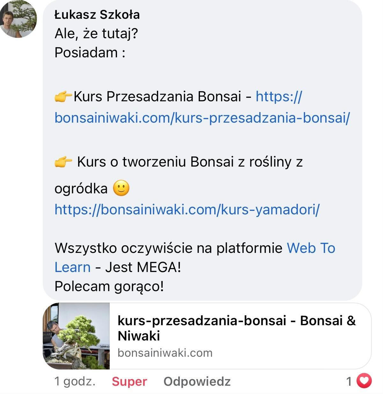Viewport: 383px width, 394px height.
Task: Open the link preview title "kurs-przesadzania-bonsai - Bonsai & Niwaki"
Action: pos(236,328)
